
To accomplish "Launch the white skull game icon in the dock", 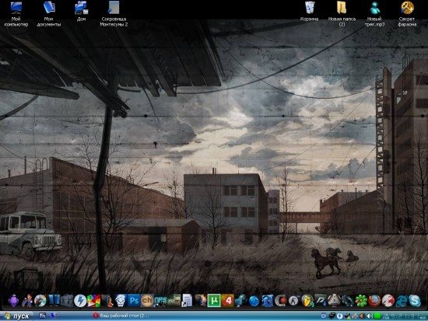I will tap(121, 301).
